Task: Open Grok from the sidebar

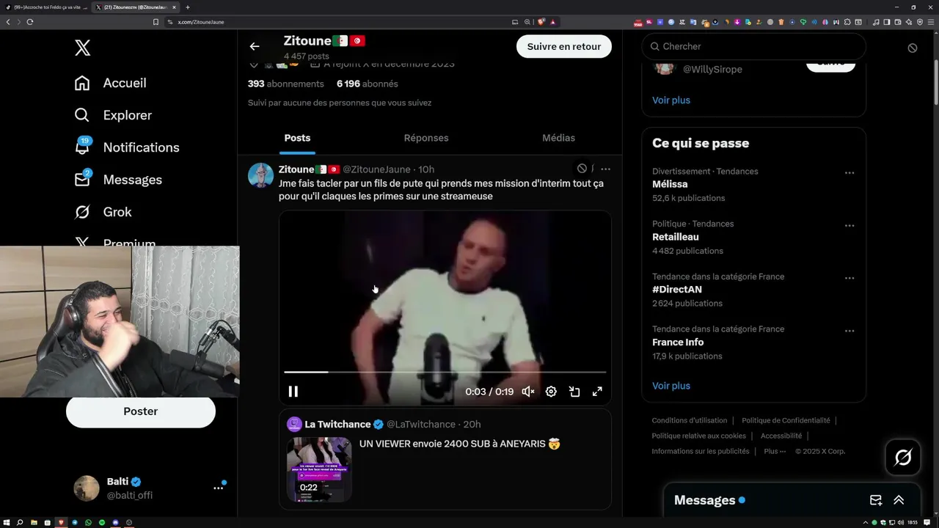Action: (x=103, y=212)
